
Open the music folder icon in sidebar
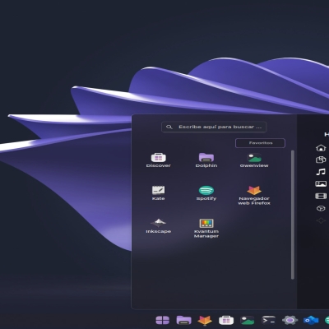321,172
